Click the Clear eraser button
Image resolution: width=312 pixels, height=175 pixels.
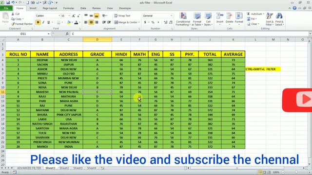[x=253, y=24]
